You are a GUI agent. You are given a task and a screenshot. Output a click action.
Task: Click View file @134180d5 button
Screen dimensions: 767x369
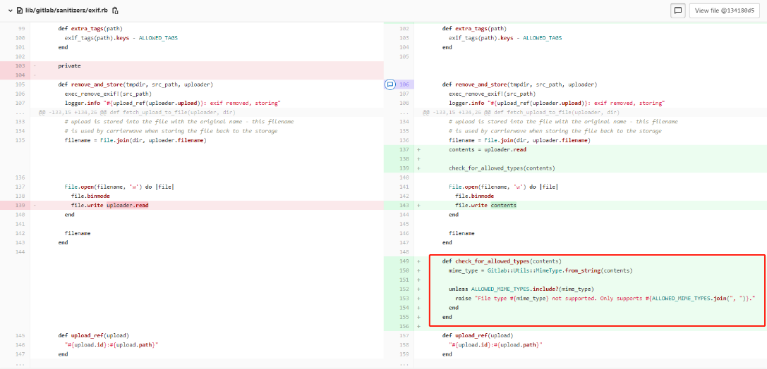[x=724, y=11]
